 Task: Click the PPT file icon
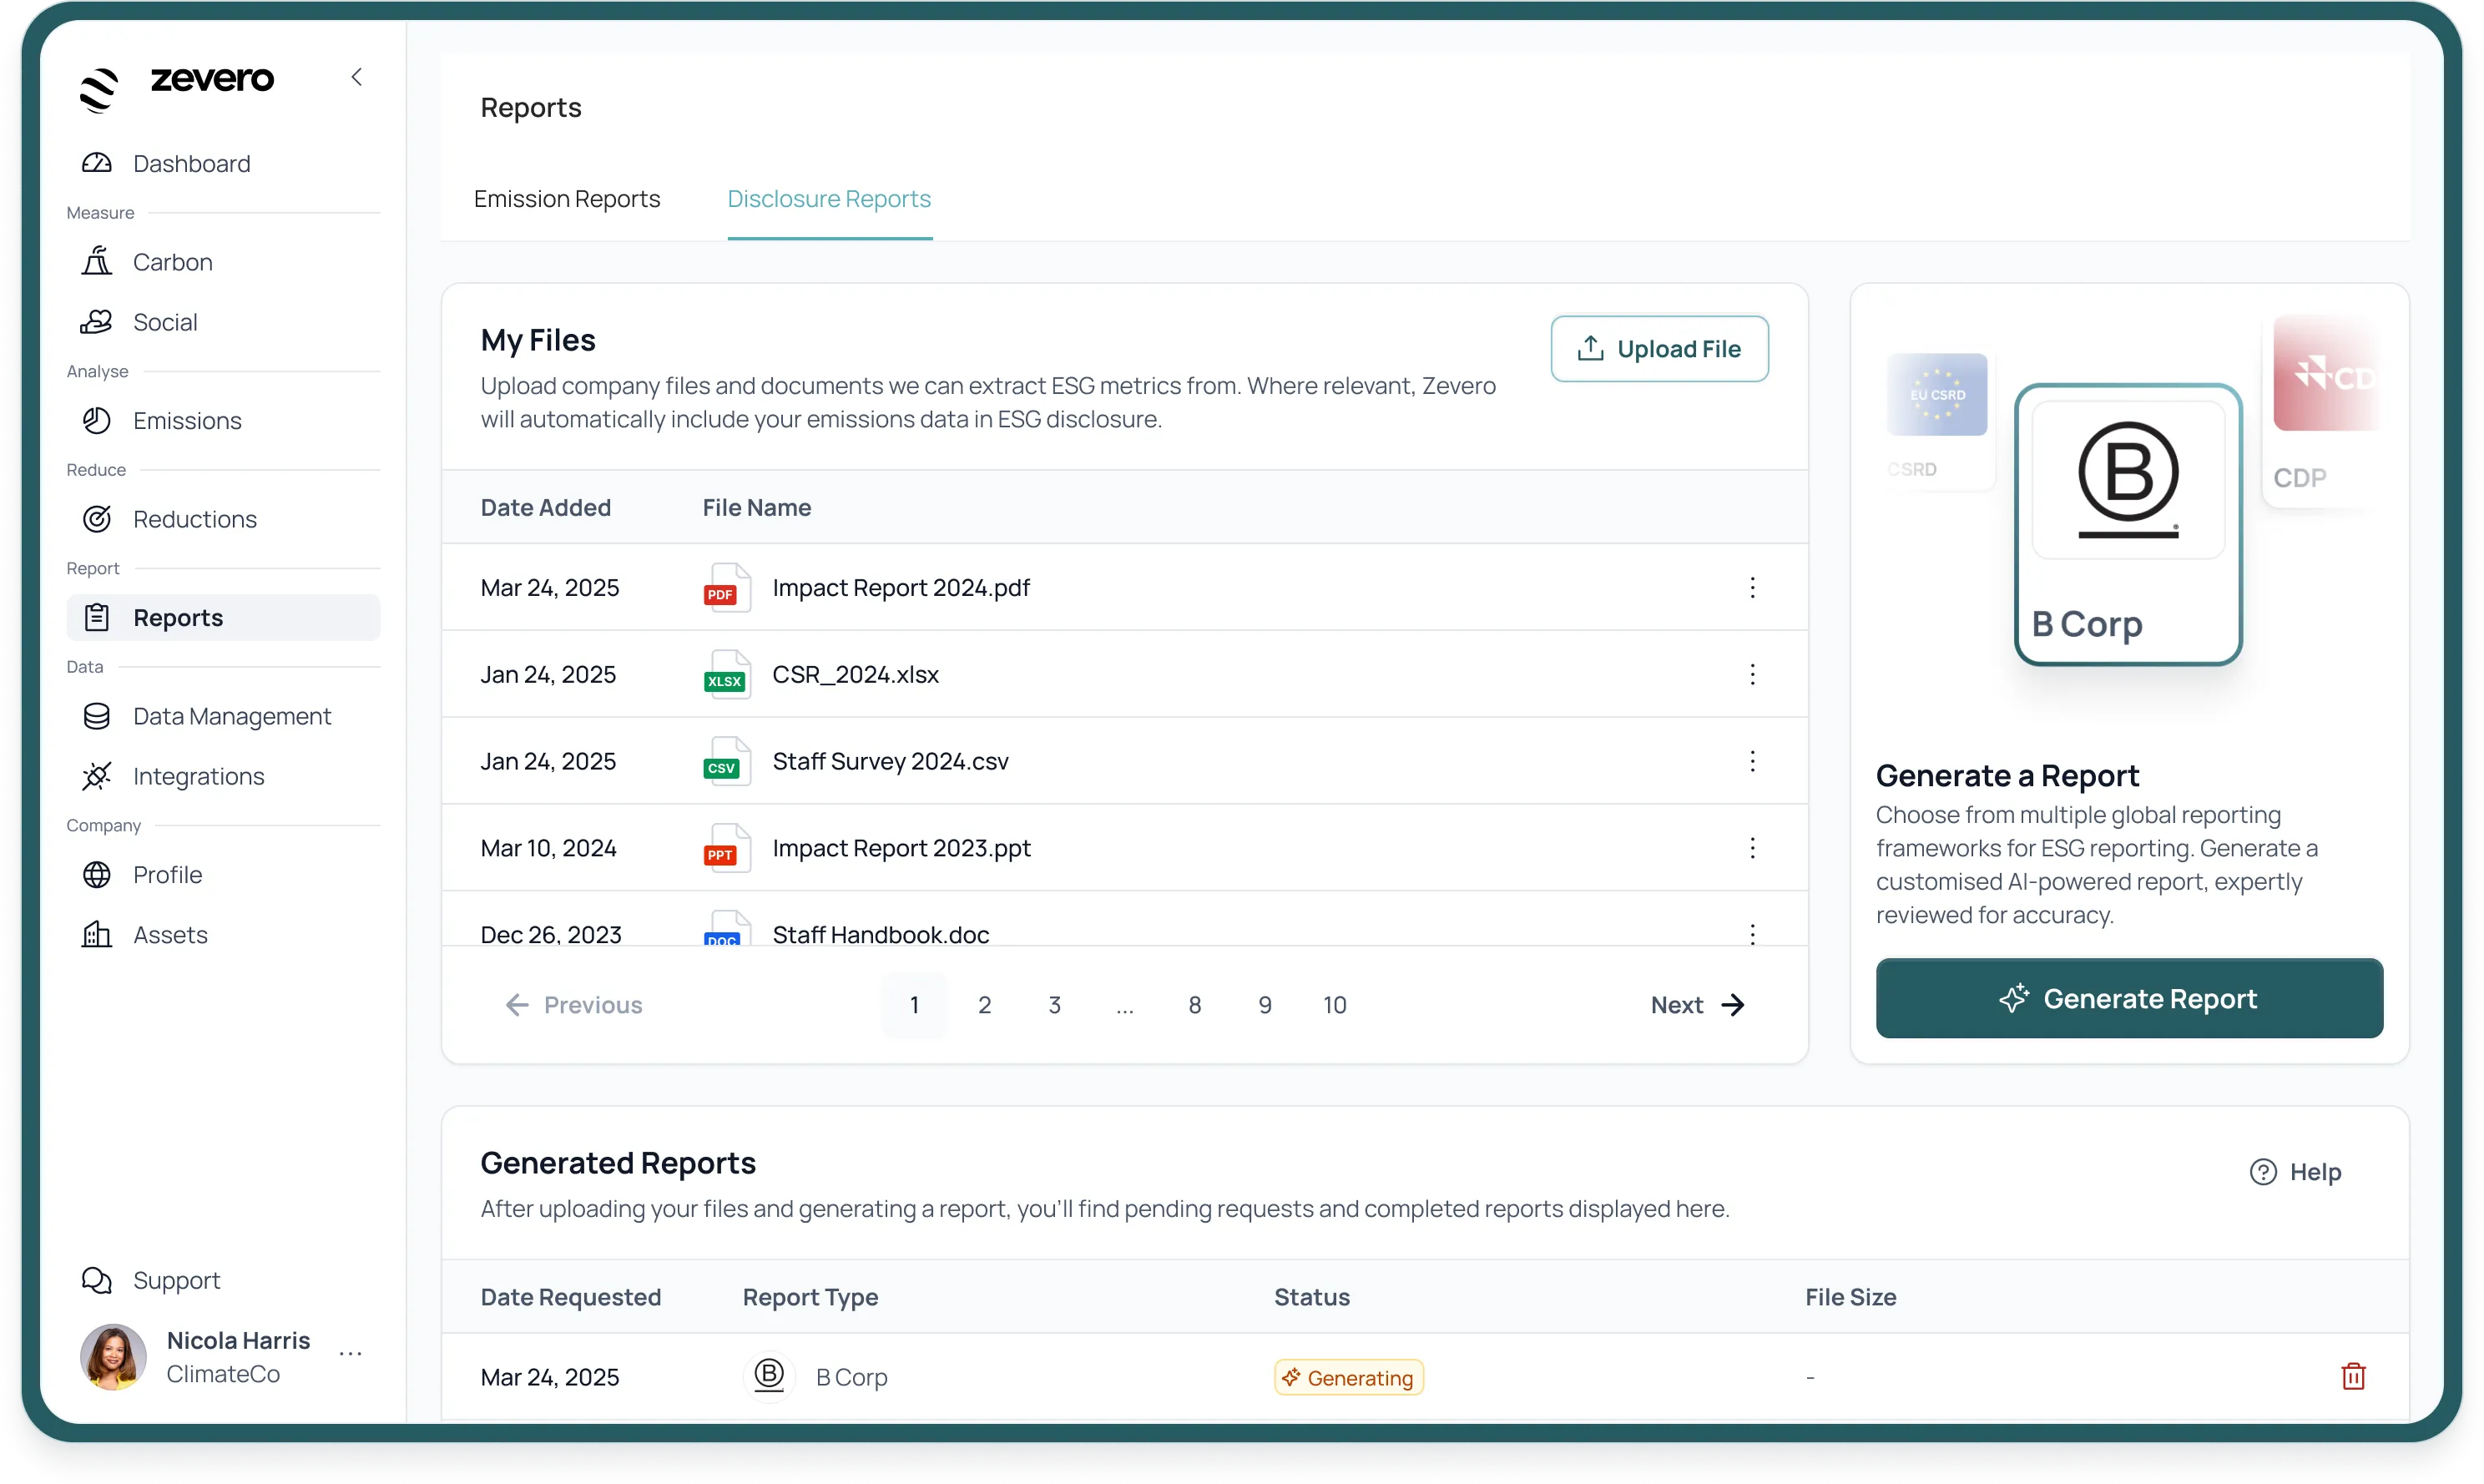pyautogui.click(x=726, y=848)
